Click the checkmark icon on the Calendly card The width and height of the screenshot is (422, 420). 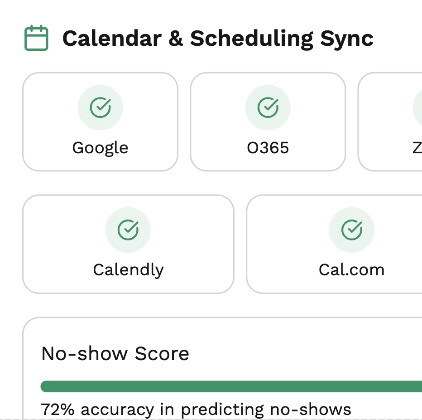128,230
